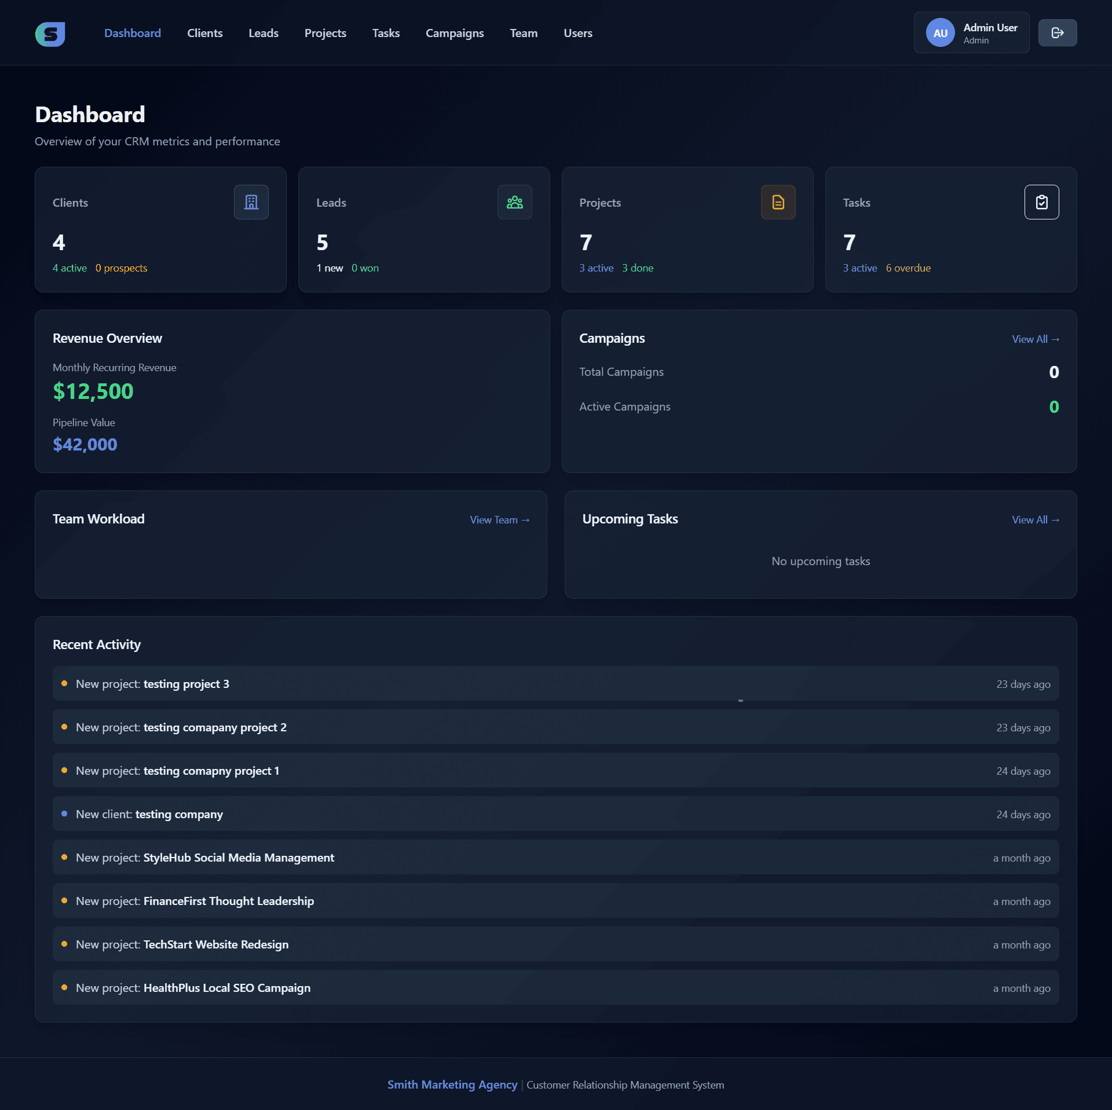The height and width of the screenshot is (1110, 1112).
Task: Click the 'No upcoming tasks' message
Action: (x=821, y=561)
